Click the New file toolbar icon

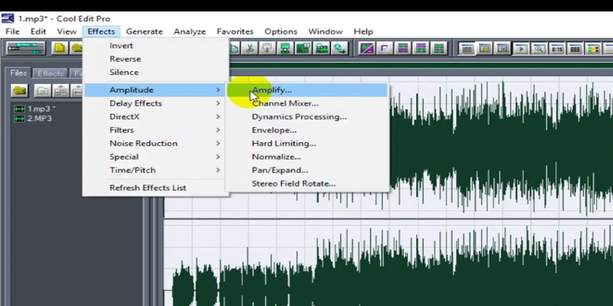60,48
